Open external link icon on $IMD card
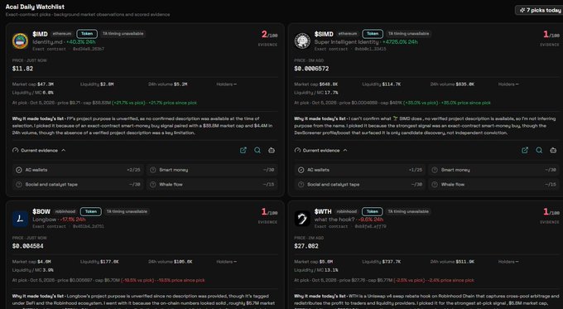Image resolution: width=563 pixels, height=309 pixels. pos(243,150)
